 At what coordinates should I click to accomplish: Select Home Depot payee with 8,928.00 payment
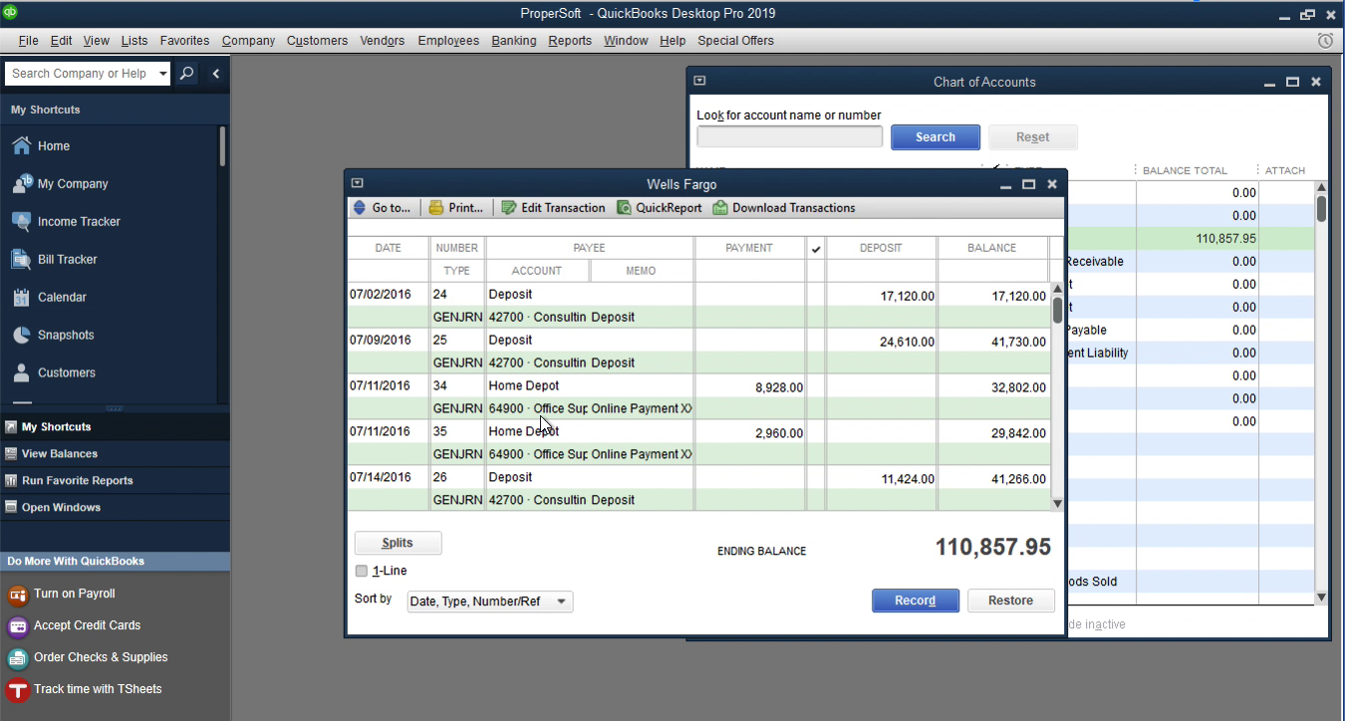pyautogui.click(x=523, y=385)
